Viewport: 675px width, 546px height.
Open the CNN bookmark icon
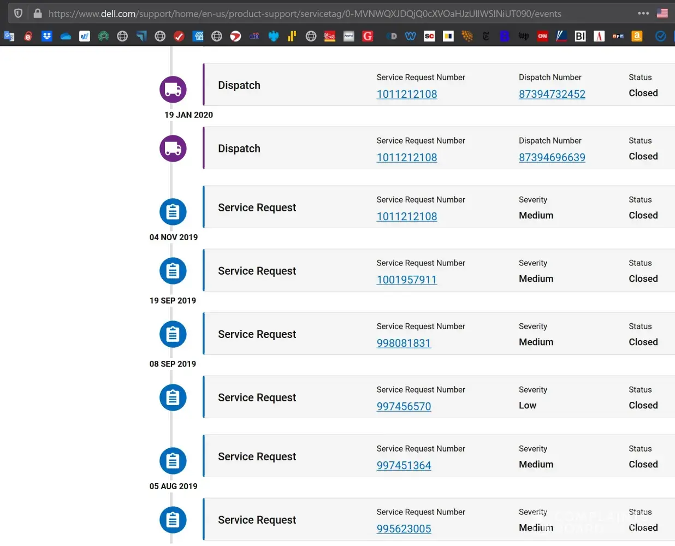tap(542, 36)
